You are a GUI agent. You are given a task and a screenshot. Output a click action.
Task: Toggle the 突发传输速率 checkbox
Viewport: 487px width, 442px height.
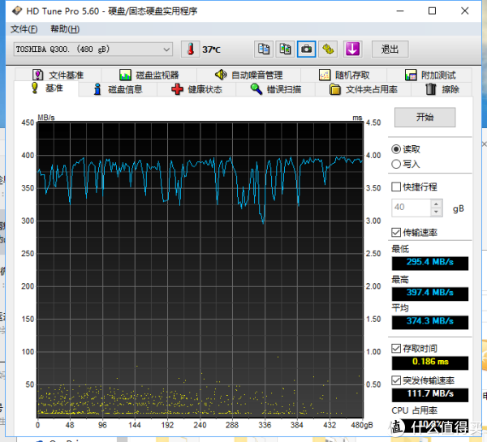coord(396,380)
